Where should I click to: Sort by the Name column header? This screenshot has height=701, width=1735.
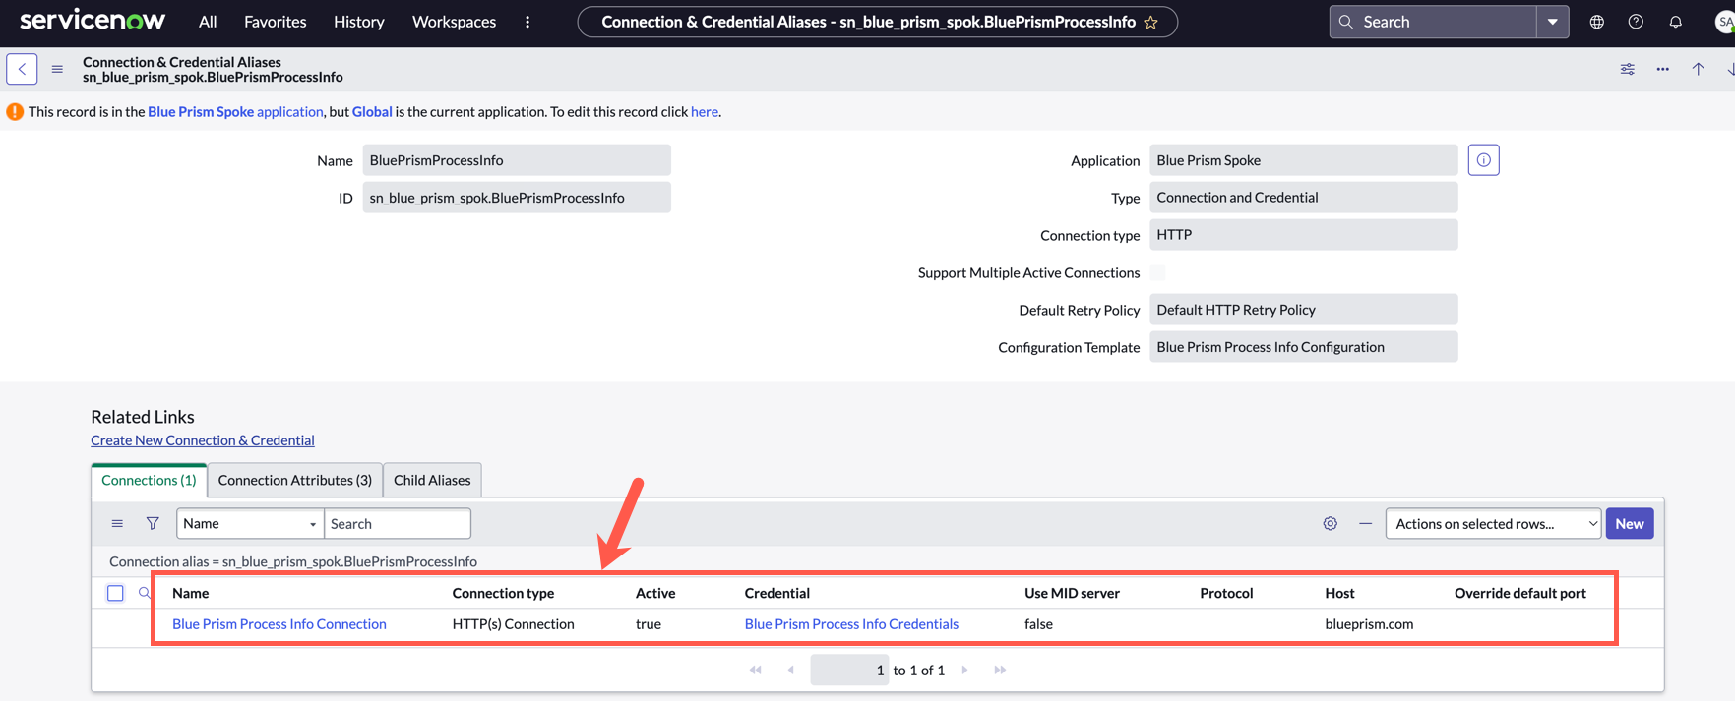[191, 593]
